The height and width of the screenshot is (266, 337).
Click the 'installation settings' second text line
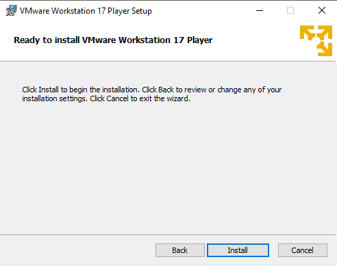click(x=106, y=98)
